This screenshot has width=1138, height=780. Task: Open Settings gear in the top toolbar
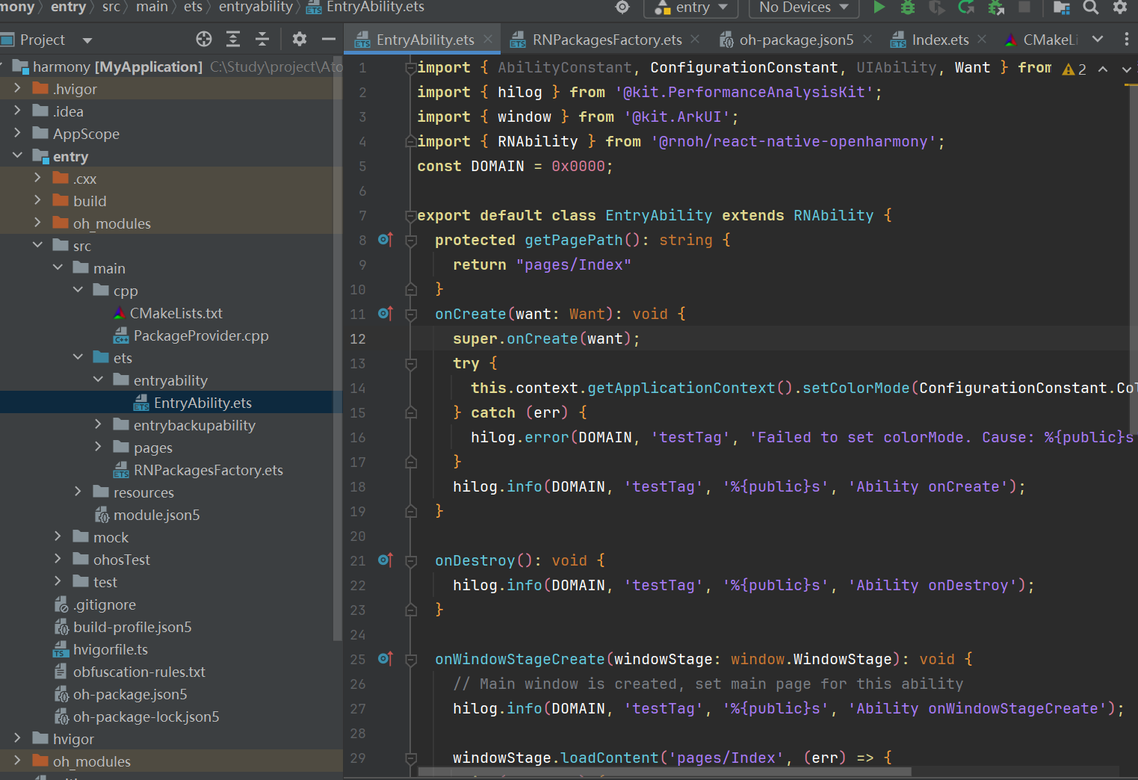click(1119, 7)
